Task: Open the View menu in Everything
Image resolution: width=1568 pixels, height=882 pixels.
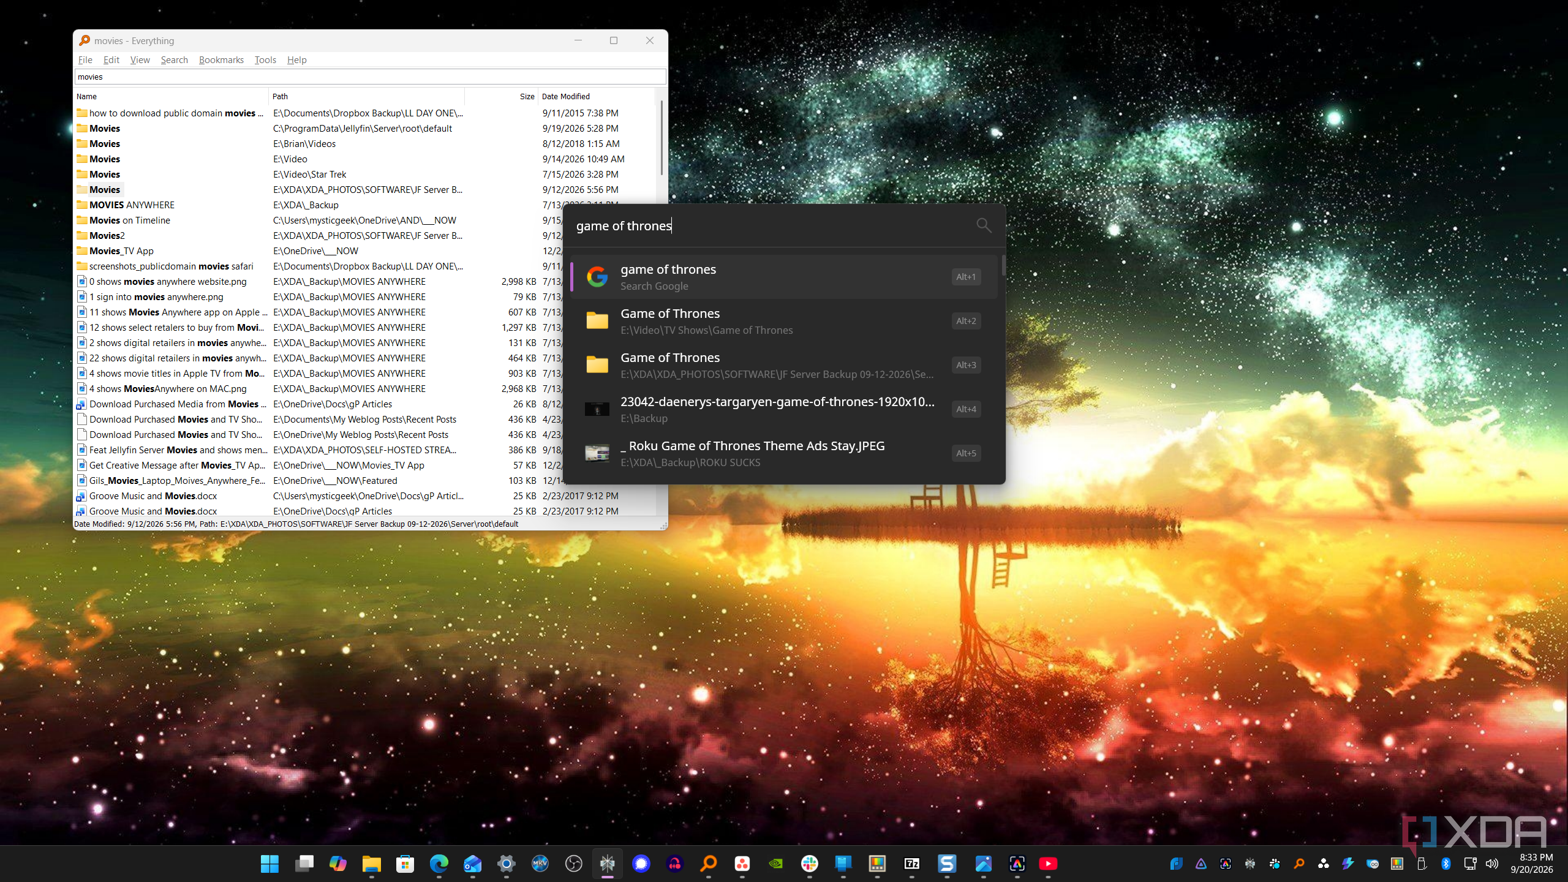Action: coord(140,59)
